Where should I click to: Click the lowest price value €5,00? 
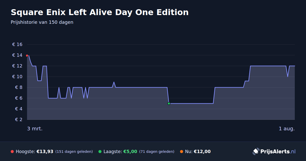130,152
